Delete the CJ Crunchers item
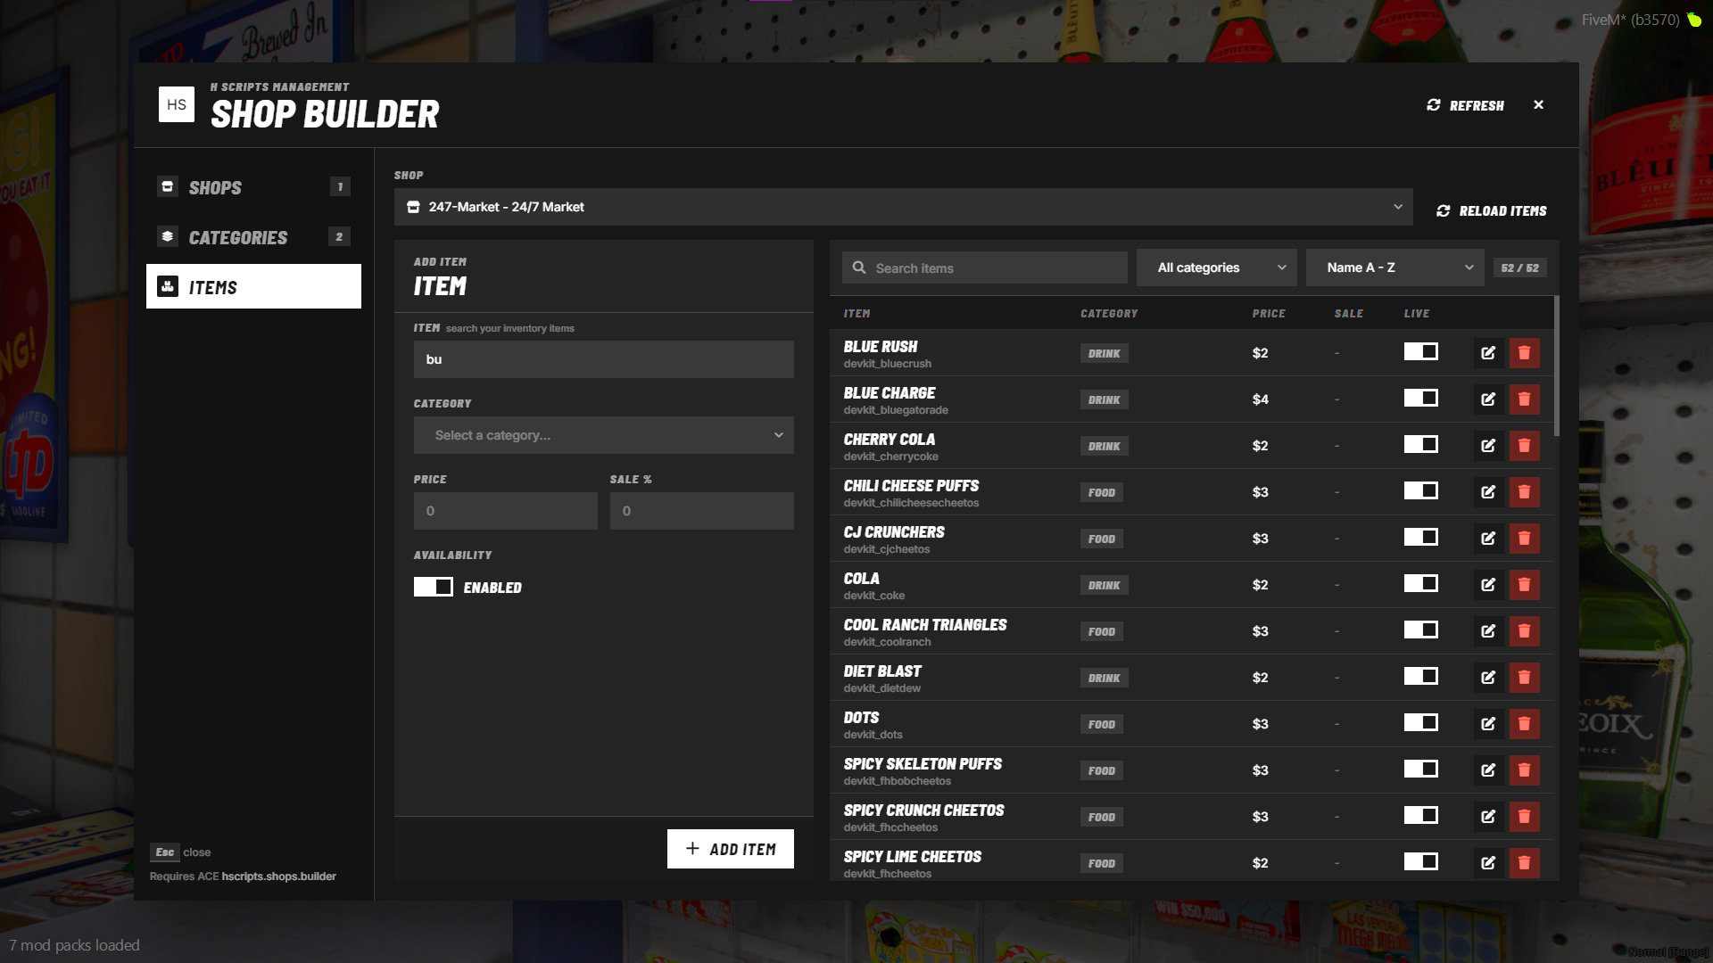 click(1524, 539)
